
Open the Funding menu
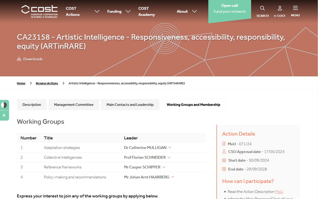pos(114,11)
